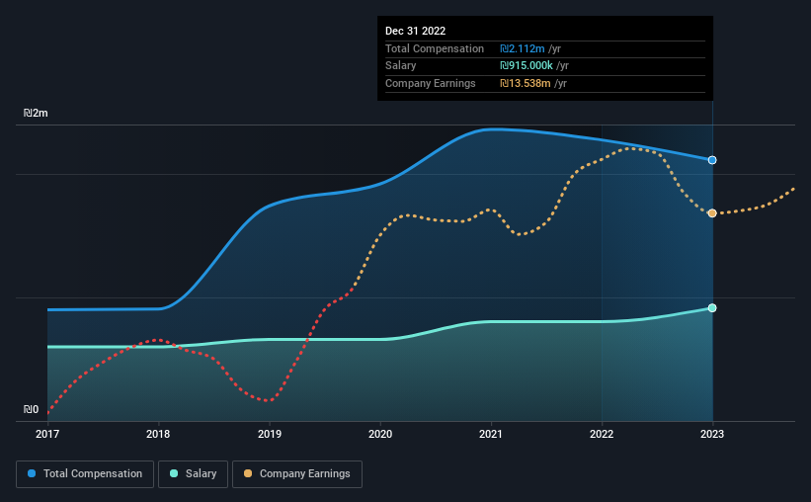
Task: Click the ₪0 y-axis label
Action: tap(31, 409)
